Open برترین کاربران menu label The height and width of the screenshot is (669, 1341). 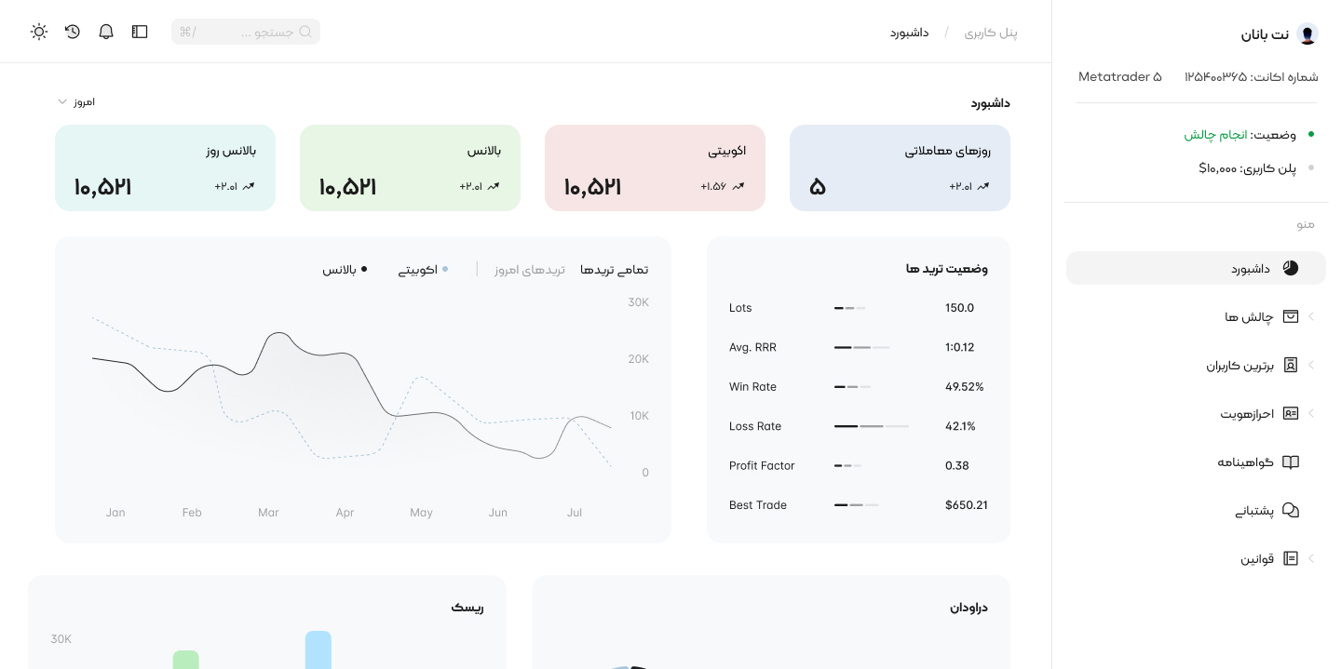(1239, 366)
